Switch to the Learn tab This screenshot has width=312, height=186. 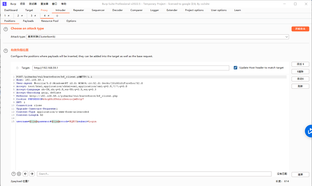[237, 10]
